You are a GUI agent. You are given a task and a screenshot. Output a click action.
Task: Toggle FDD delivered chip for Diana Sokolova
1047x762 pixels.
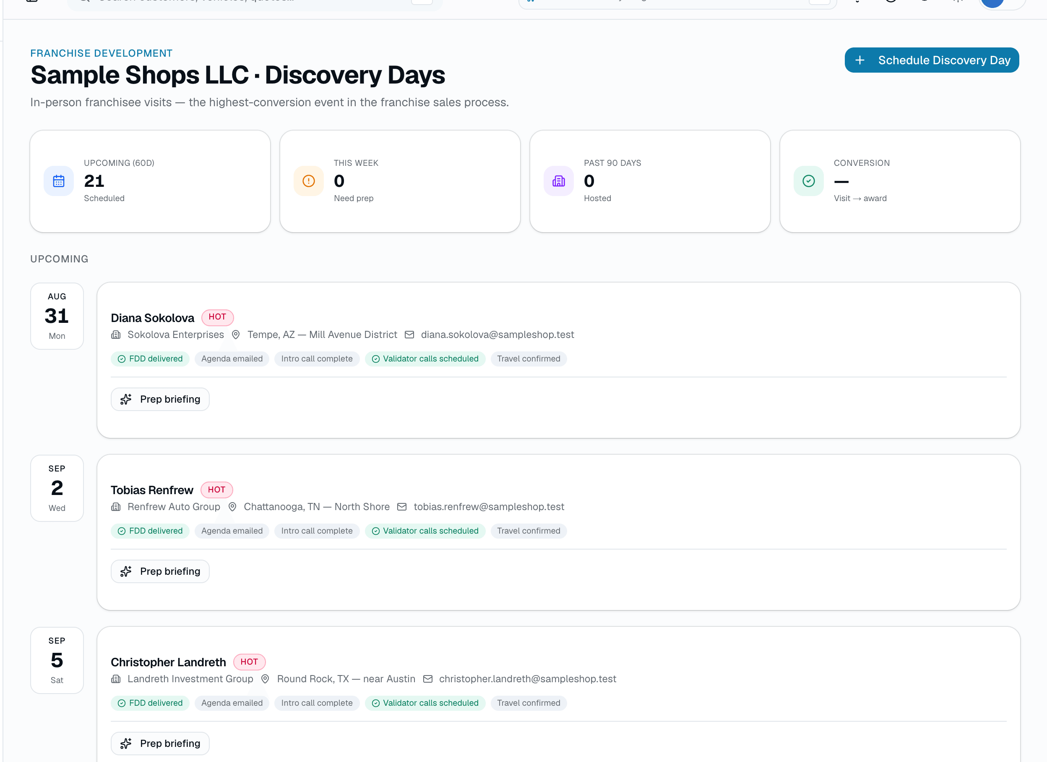150,359
